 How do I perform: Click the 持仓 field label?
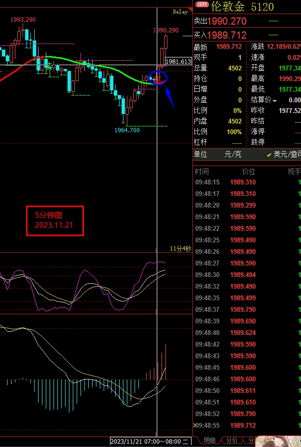(x=201, y=79)
